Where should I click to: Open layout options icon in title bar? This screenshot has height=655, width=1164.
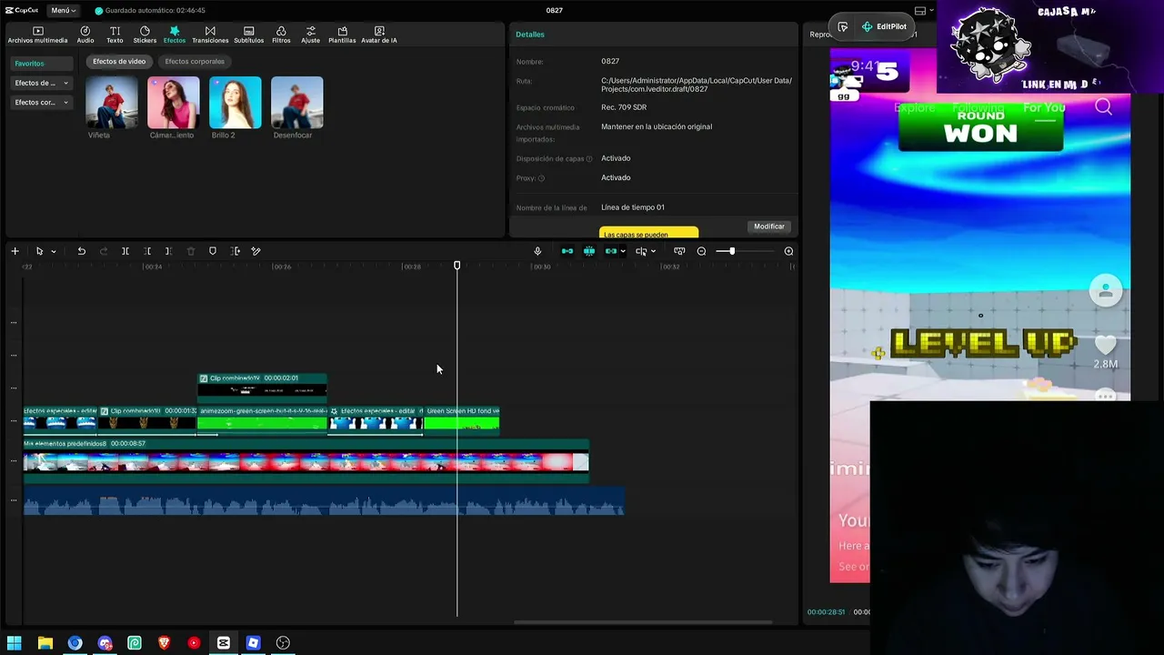coord(920,11)
